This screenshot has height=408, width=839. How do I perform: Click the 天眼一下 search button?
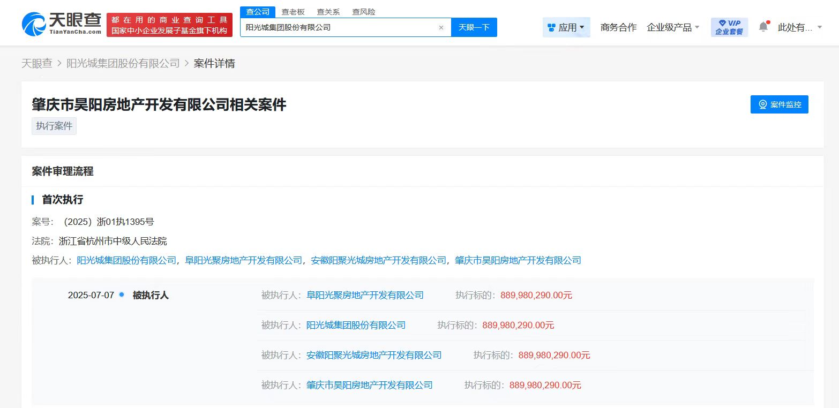(474, 27)
